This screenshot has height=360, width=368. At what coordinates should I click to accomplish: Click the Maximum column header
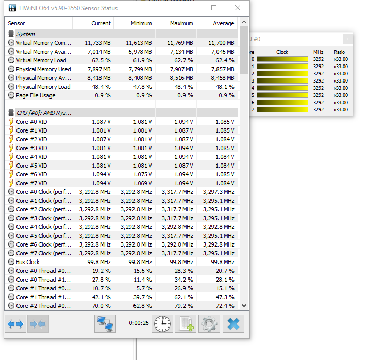[x=176, y=23]
